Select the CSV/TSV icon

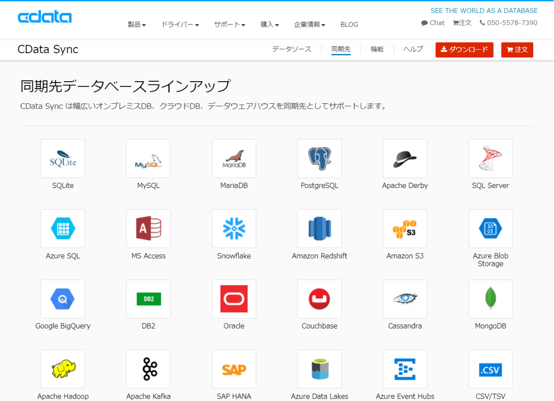click(490, 369)
